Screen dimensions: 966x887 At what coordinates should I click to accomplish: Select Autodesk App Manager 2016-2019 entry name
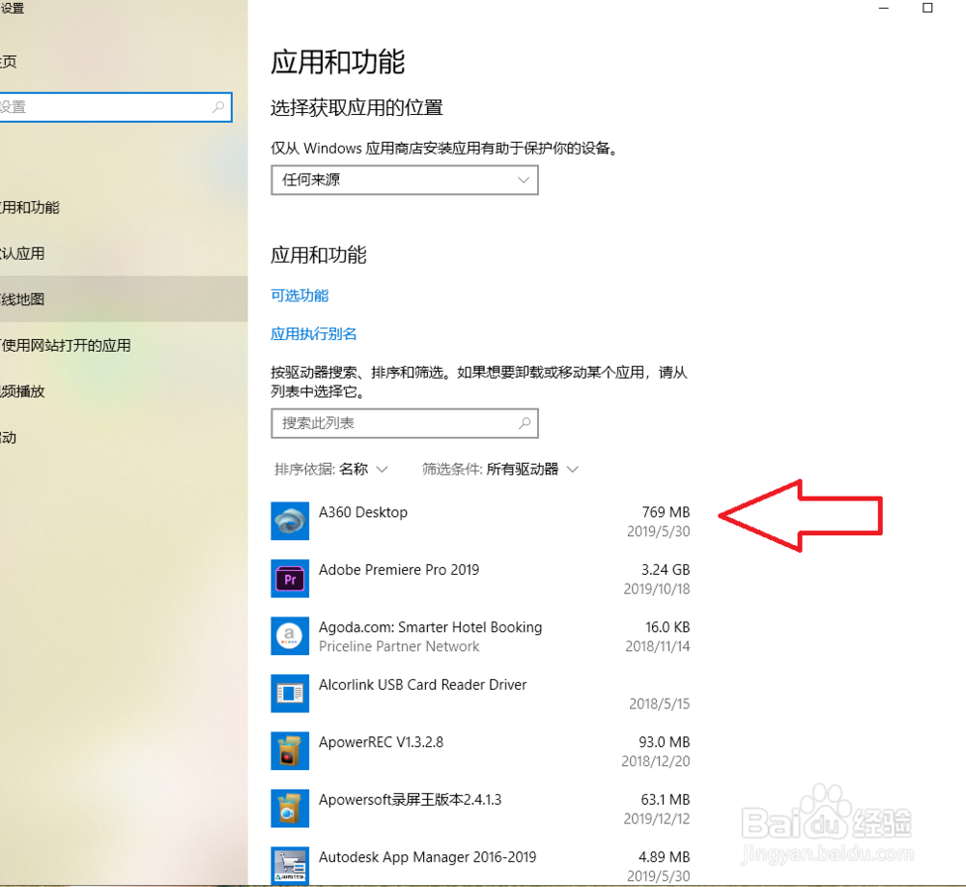[428, 857]
